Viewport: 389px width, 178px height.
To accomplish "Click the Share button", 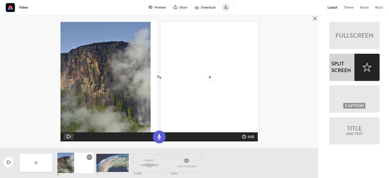I will [180, 7].
